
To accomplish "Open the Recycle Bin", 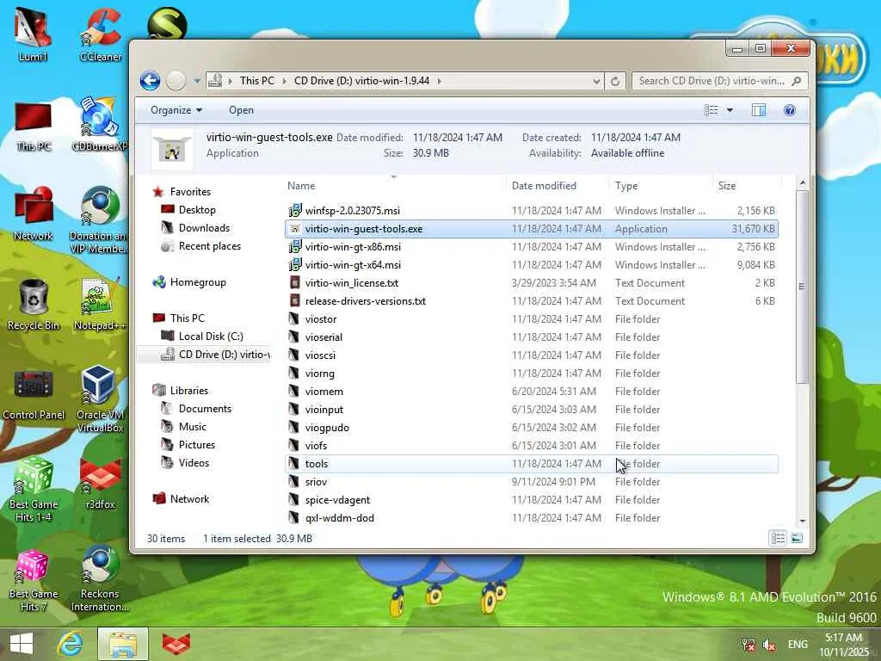I will pos(34,305).
